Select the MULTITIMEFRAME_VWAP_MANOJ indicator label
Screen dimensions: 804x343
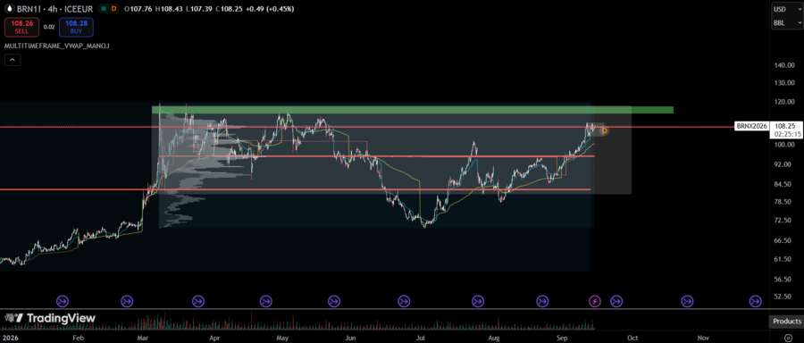point(57,46)
